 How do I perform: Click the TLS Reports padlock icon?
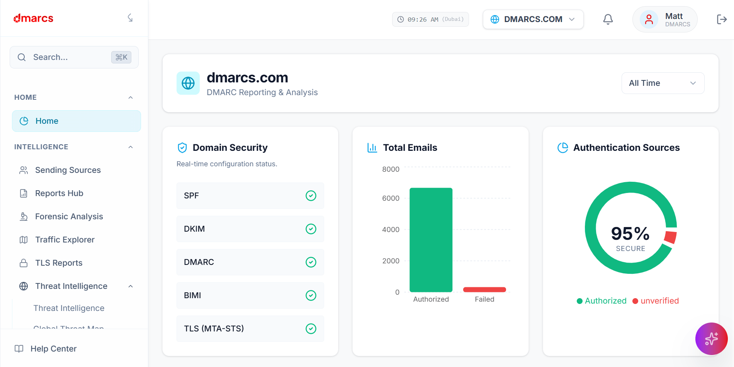coord(24,263)
